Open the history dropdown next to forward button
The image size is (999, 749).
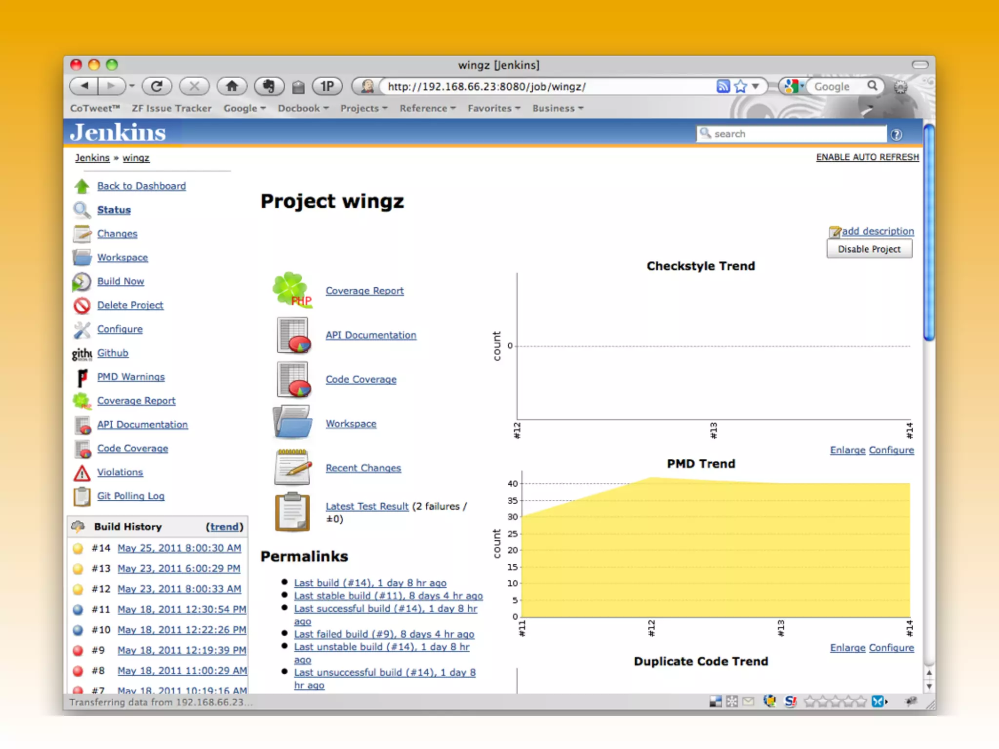(x=131, y=87)
